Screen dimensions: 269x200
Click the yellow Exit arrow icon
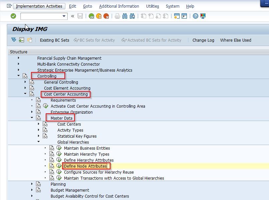(99, 16)
